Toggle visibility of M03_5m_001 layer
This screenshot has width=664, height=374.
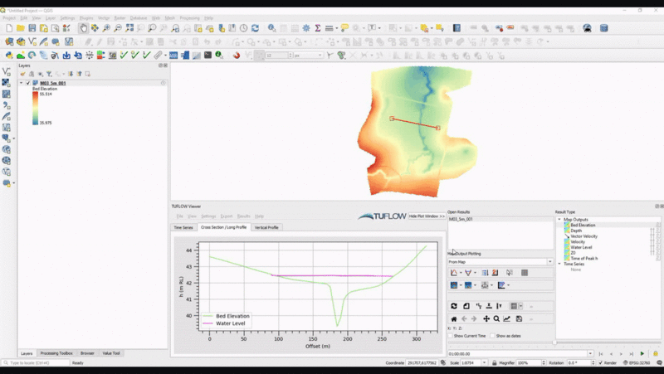(27, 83)
